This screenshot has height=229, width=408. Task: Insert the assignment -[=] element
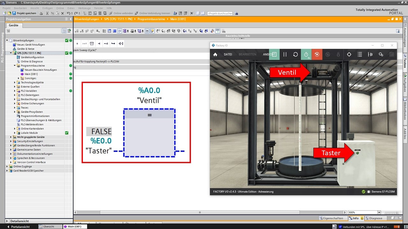pos(121,43)
